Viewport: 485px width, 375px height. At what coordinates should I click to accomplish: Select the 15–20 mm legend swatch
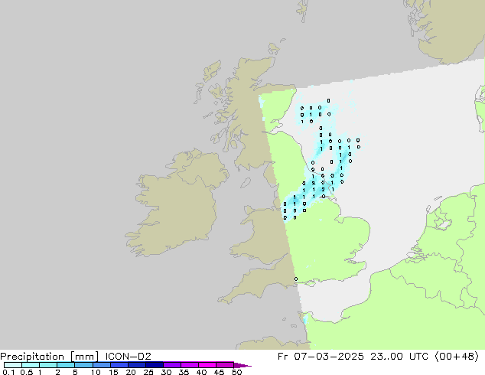click(x=119, y=365)
